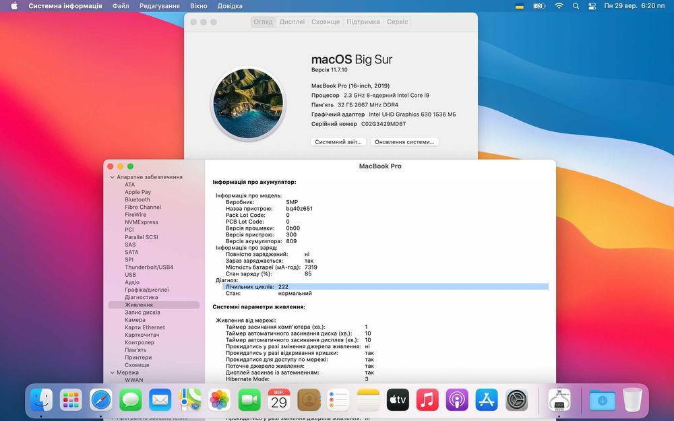Image resolution: width=674 pixels, height=421 pixels.
Task: Select Пам'ять in the sidebar
Action: click(x=135, y=350)
